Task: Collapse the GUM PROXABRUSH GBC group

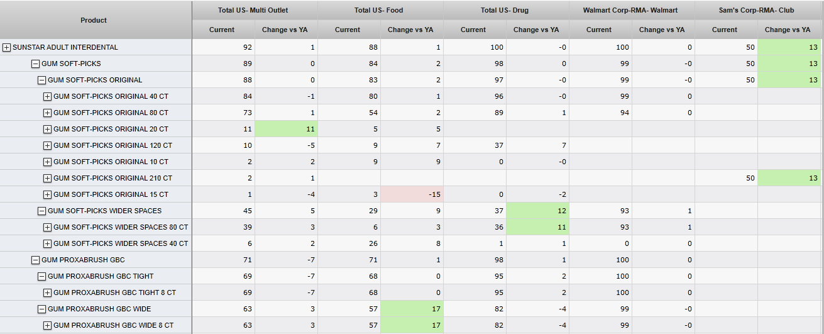Action: click(36, 260)
